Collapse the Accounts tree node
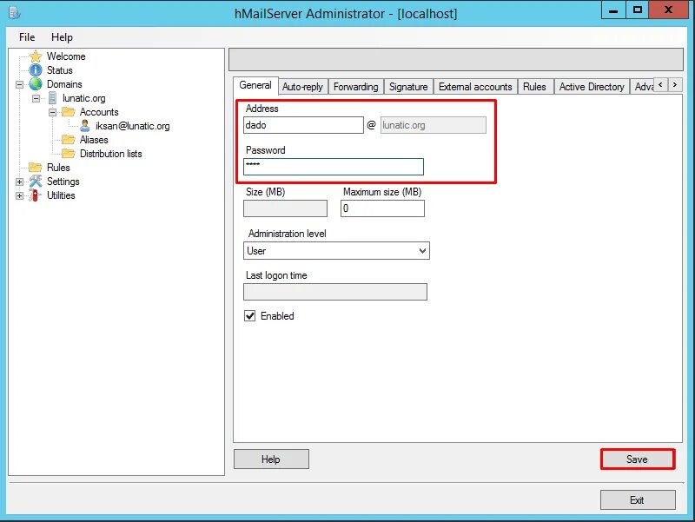 pos(52,112)
